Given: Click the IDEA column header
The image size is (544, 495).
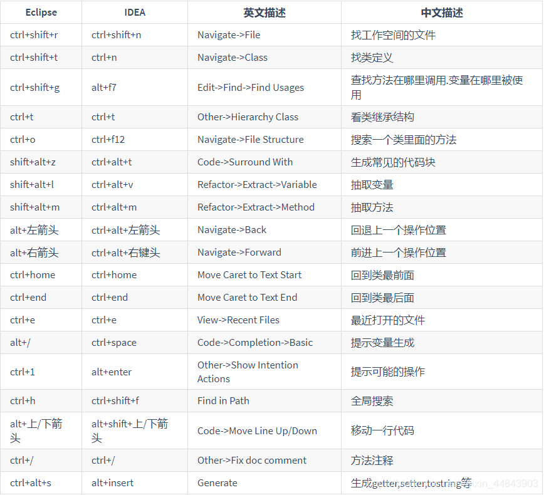Looking at the screenshot, I should tap(135, 13).
